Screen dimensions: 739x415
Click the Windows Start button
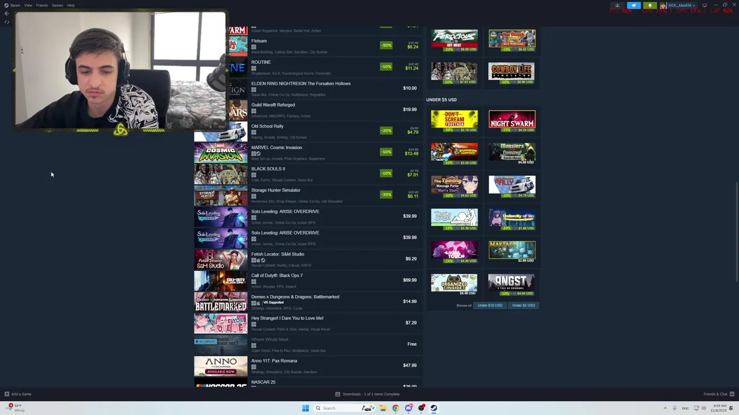305,408
